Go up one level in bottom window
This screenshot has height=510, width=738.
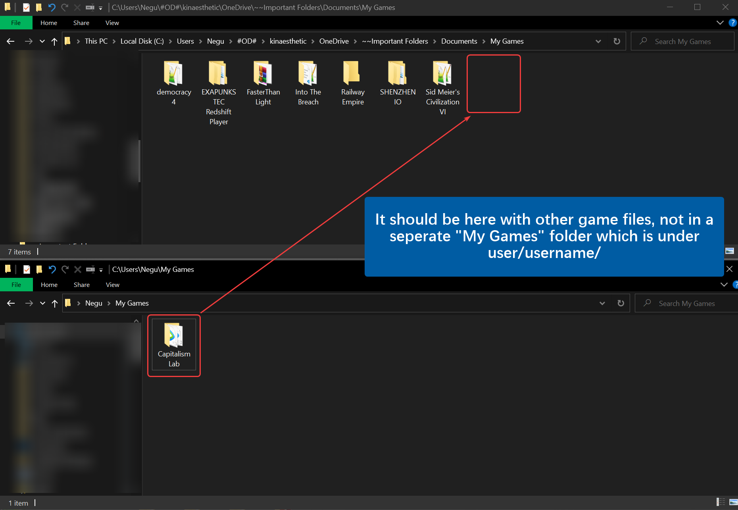(55, 303)
